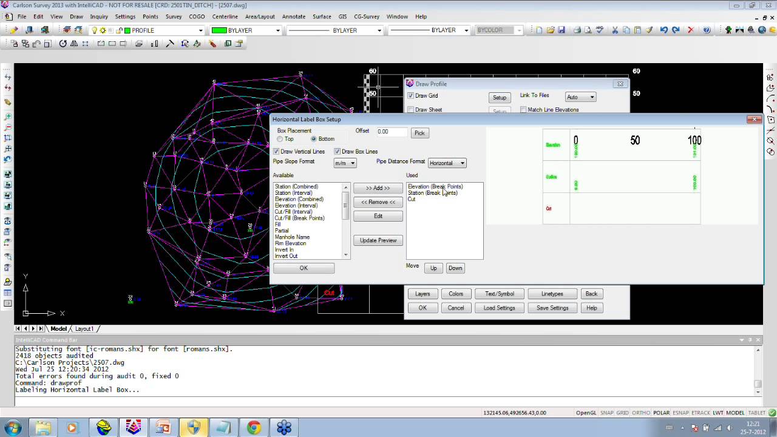Viewport: 777px width, 437px height.
Task: Toggle the Draw Sheet checkbox
Action: coord(411,110)
